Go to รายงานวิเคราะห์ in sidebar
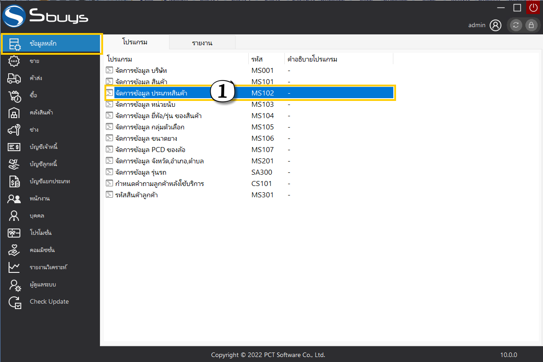543x362 pixels. click(48, 267)
